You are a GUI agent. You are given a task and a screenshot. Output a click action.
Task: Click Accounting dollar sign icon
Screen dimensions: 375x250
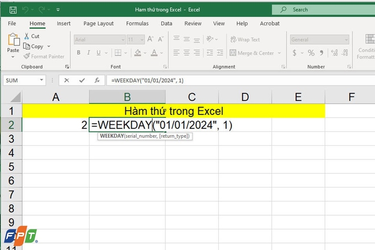coord(294,53)
